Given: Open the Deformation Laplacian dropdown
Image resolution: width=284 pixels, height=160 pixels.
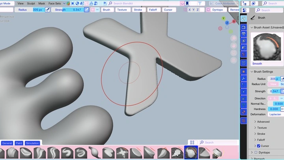Looking at the screenshot, I should (276, 114).
